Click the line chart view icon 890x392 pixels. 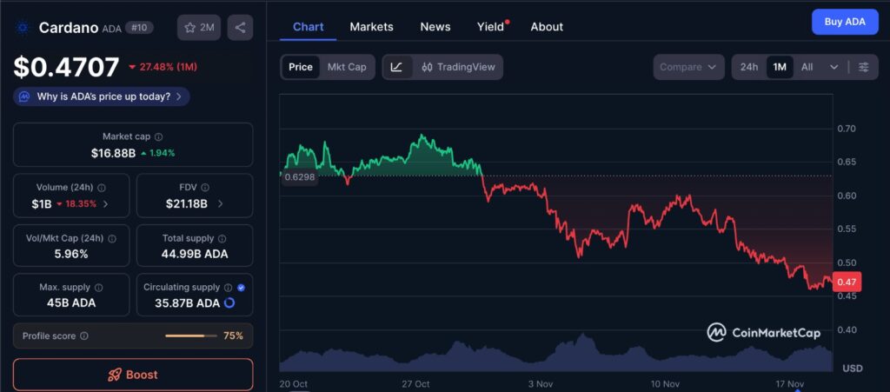coord(396,67)
